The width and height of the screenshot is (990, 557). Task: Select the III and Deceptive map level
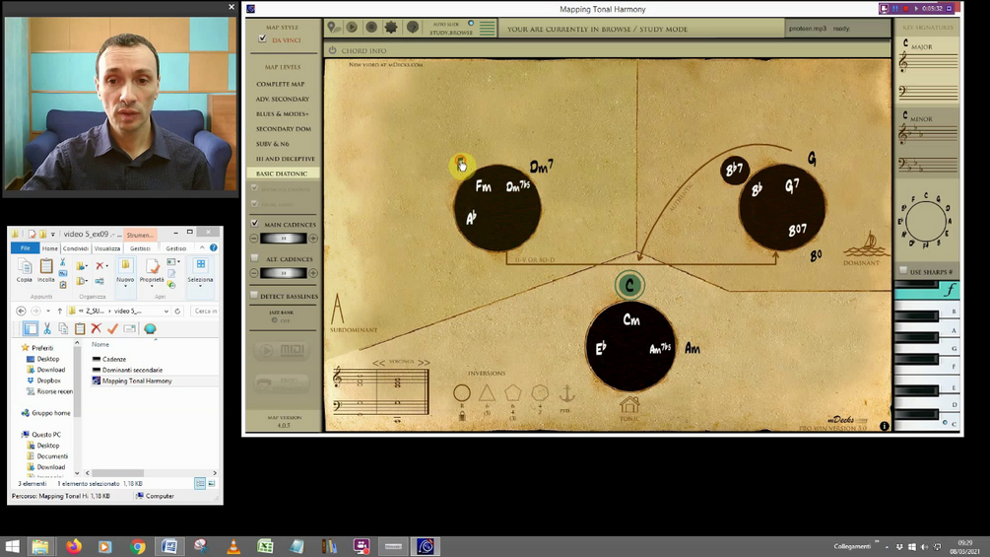285,159
